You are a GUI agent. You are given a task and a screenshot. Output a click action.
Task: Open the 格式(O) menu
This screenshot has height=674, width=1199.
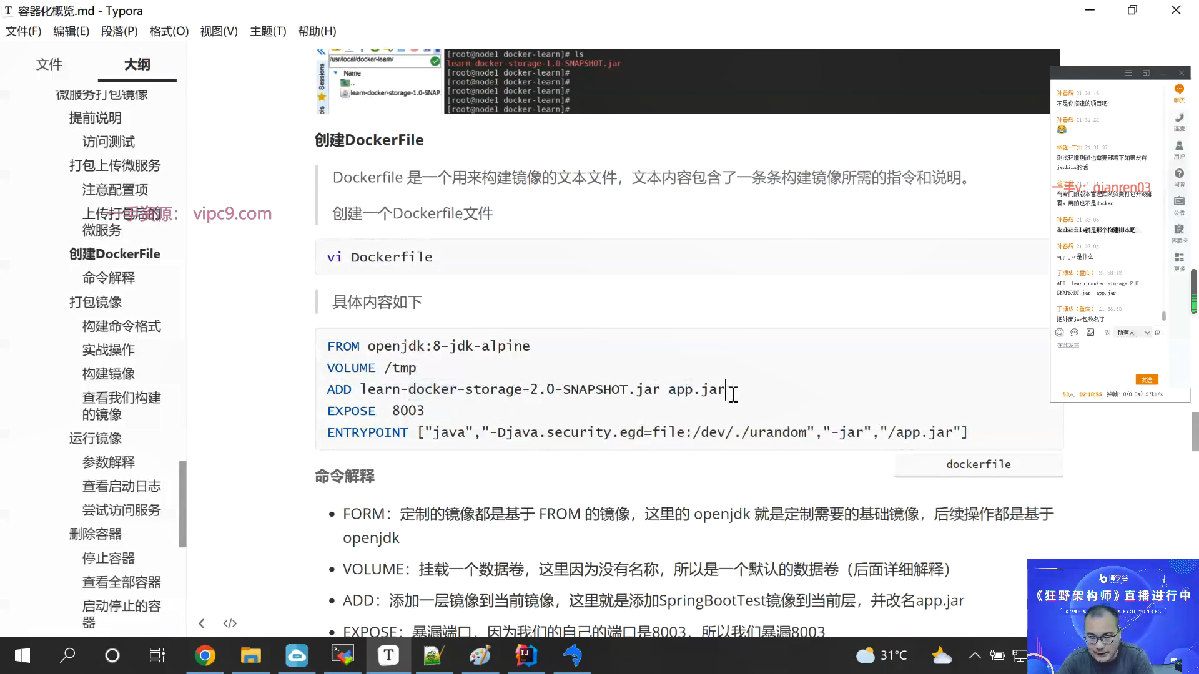click(169, 31)
